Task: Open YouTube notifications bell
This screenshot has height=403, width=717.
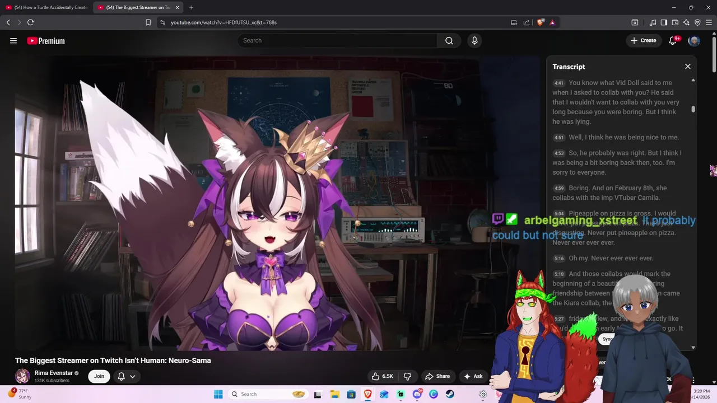Action: tap(673, 40)
